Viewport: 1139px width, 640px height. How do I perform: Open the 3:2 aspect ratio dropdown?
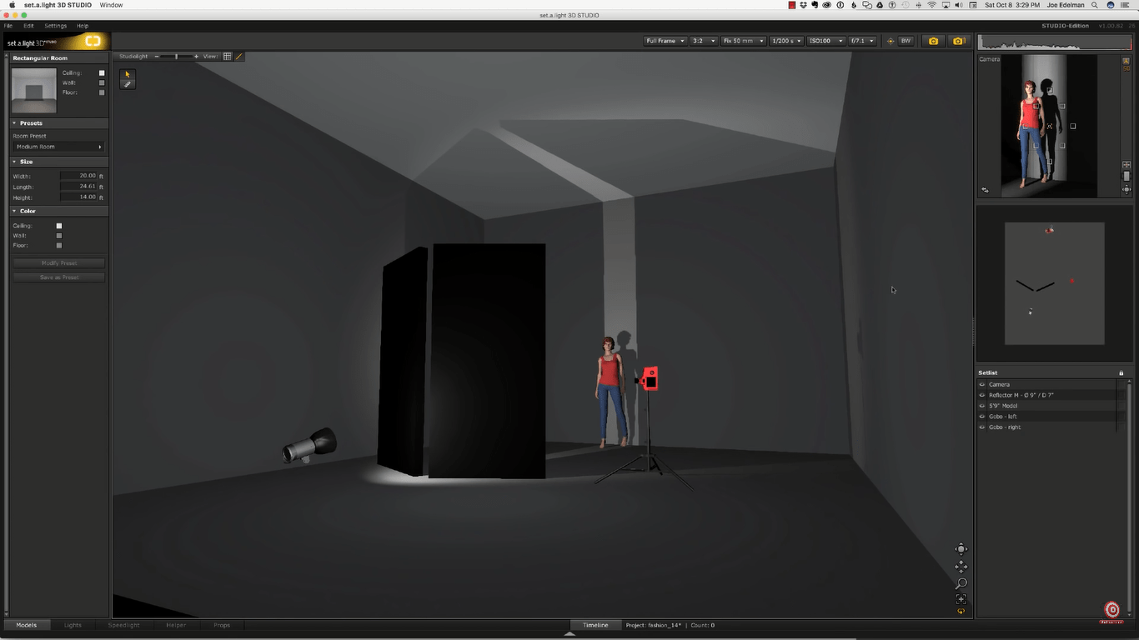click(x=704, y=41)
